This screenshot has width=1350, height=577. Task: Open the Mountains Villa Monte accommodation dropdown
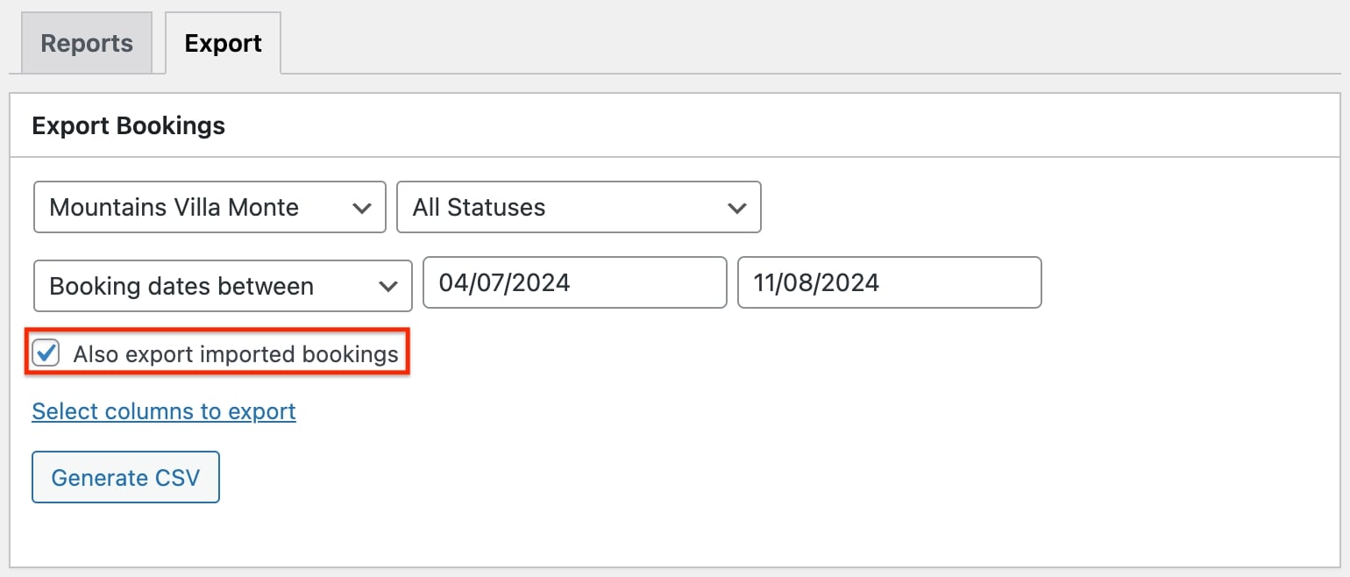(x=210, y=207)
